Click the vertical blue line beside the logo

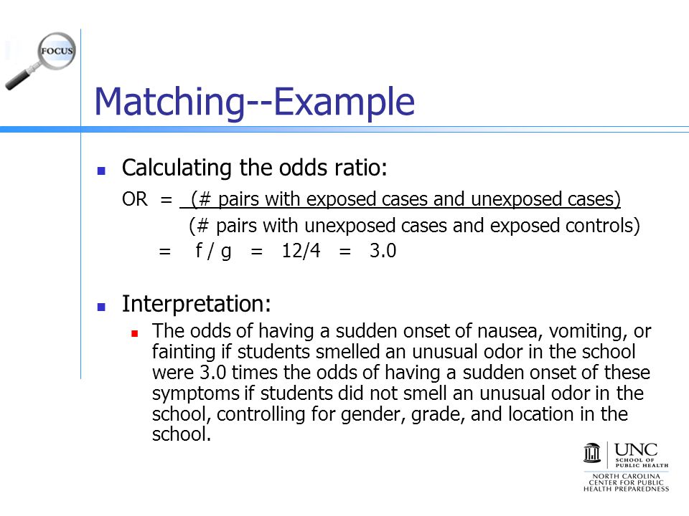tap(81, 204)
